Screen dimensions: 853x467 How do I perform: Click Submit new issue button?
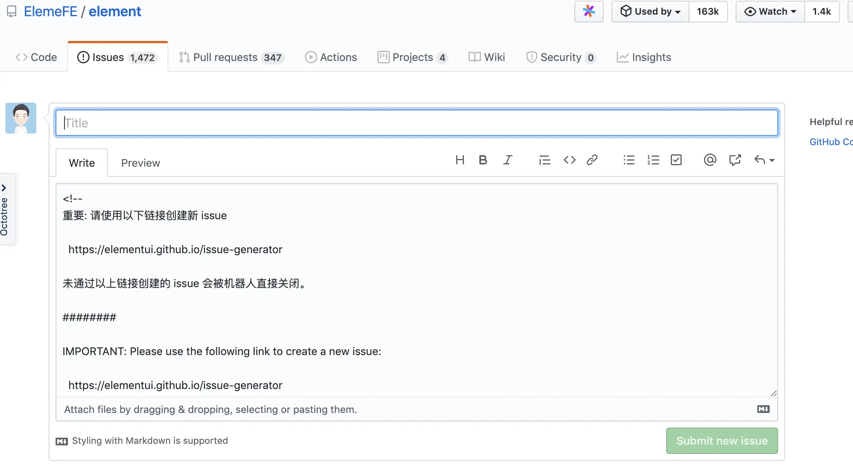pyautogui.click(x=722, y=441)
